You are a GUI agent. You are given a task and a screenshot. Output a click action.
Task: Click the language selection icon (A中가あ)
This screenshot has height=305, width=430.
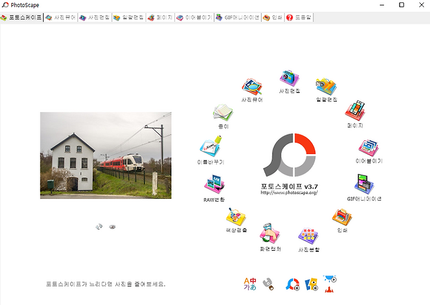tap(250, 284)
